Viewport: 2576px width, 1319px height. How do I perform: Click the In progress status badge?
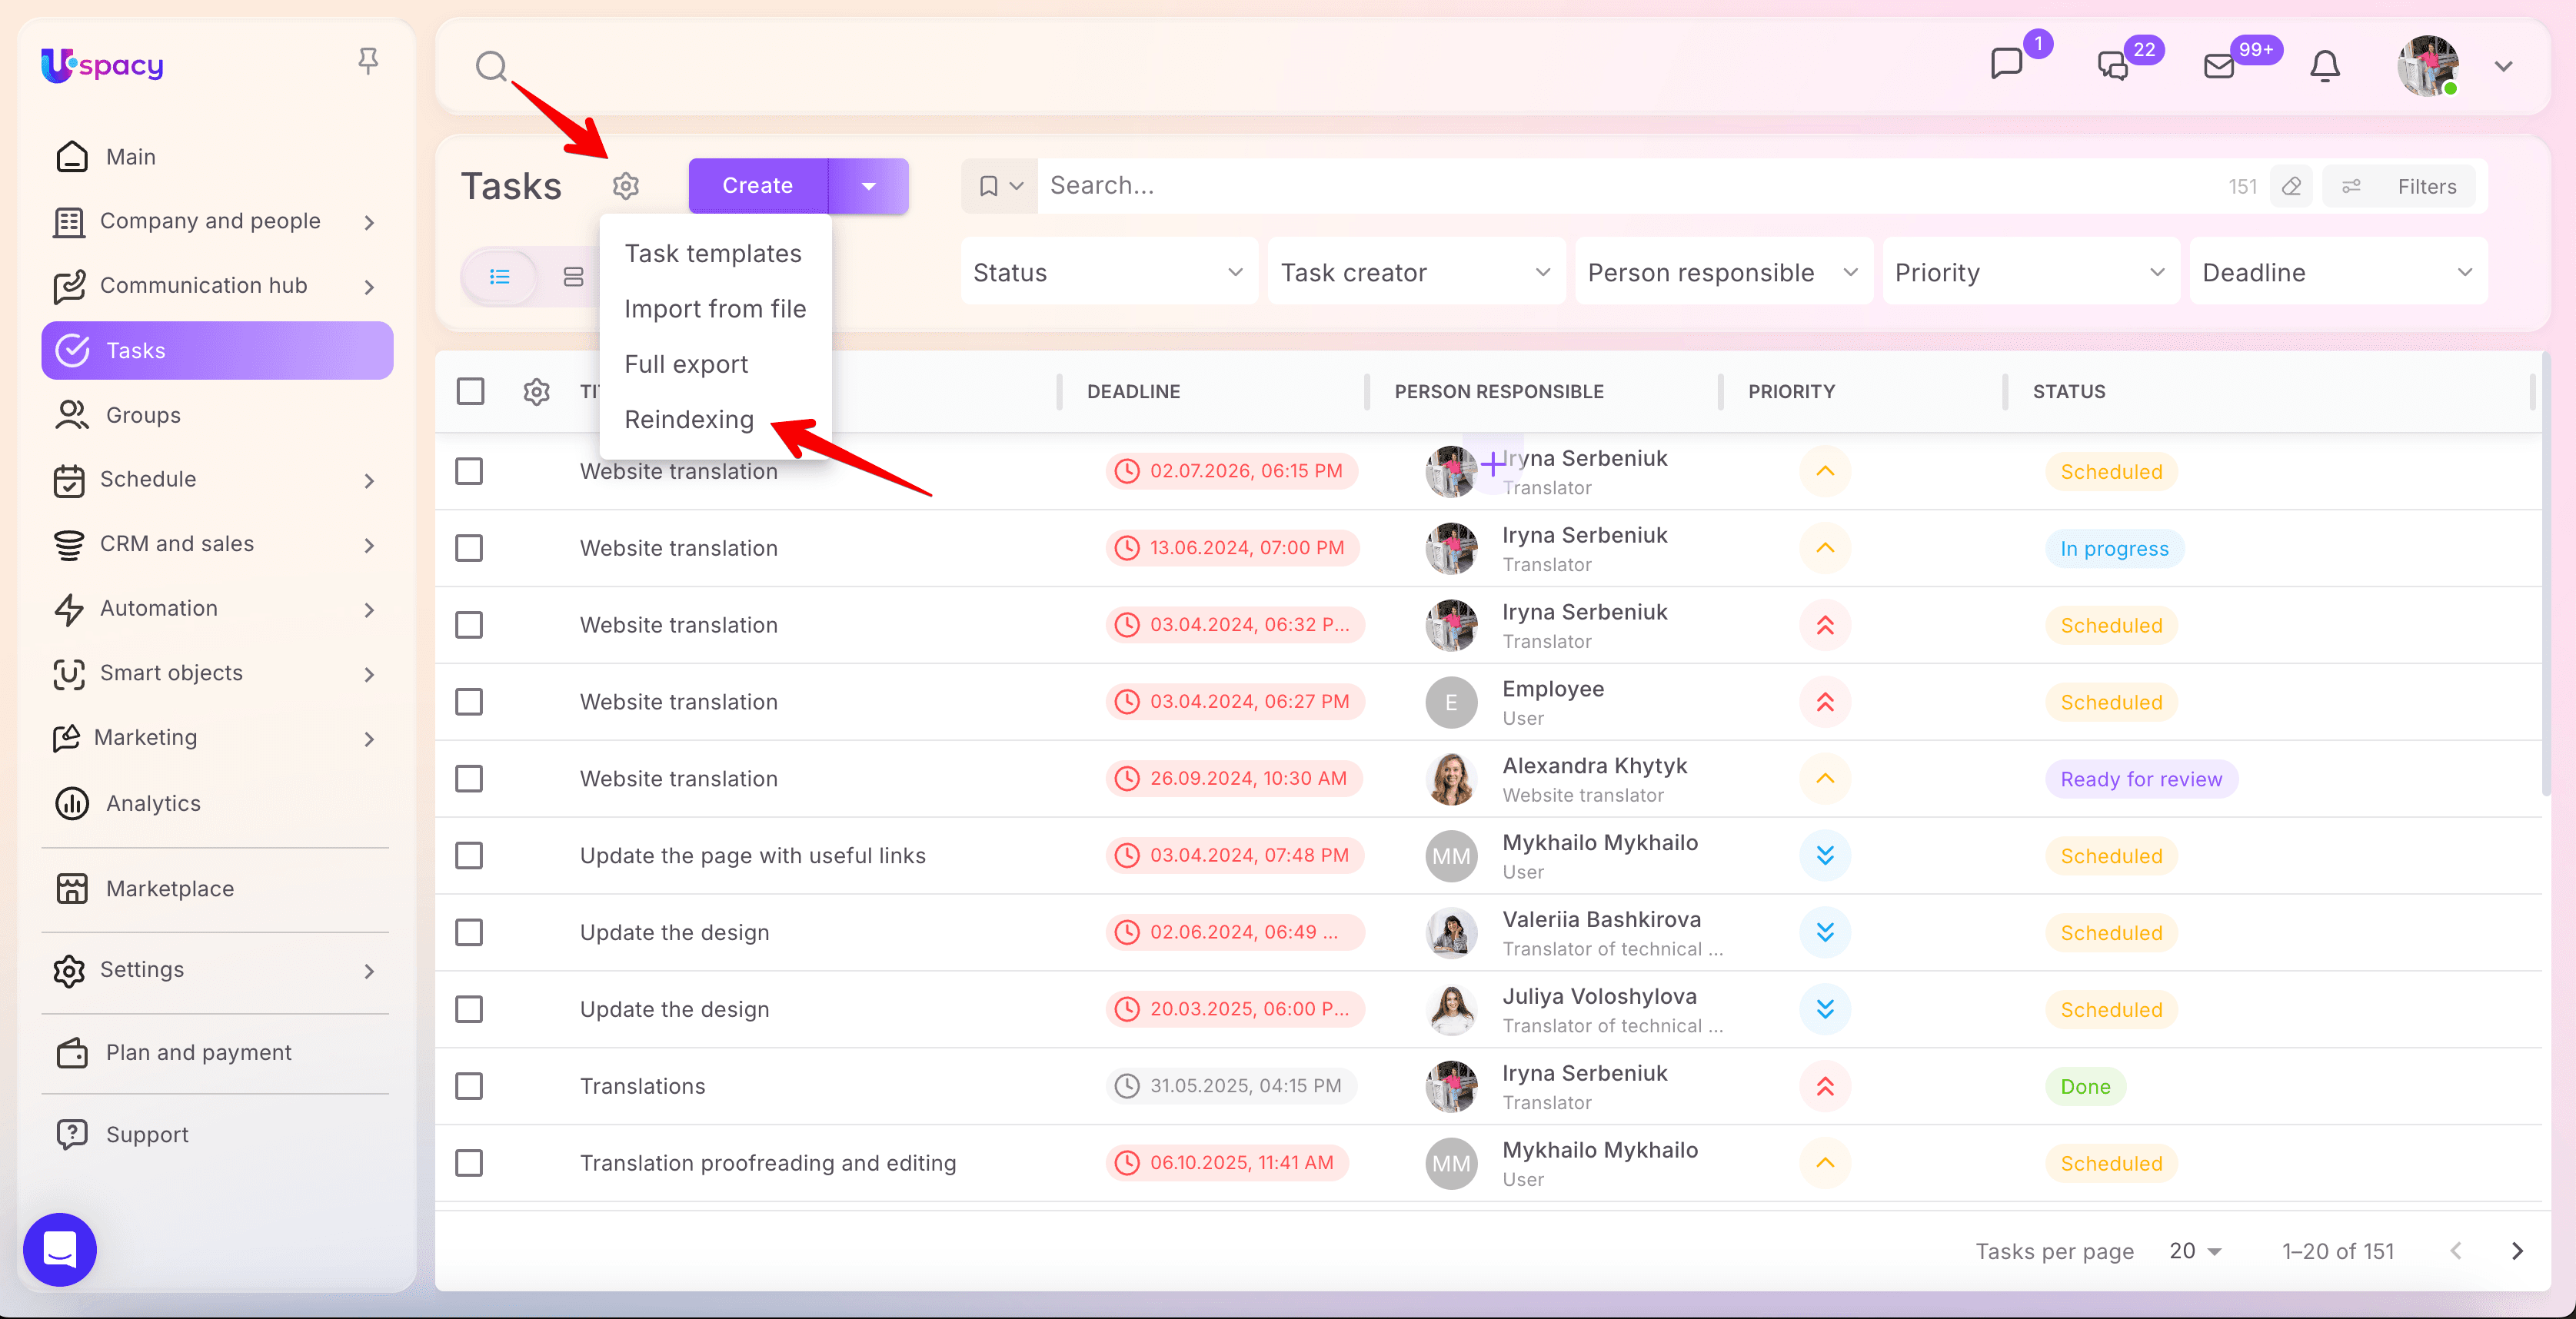(2114, 549)
